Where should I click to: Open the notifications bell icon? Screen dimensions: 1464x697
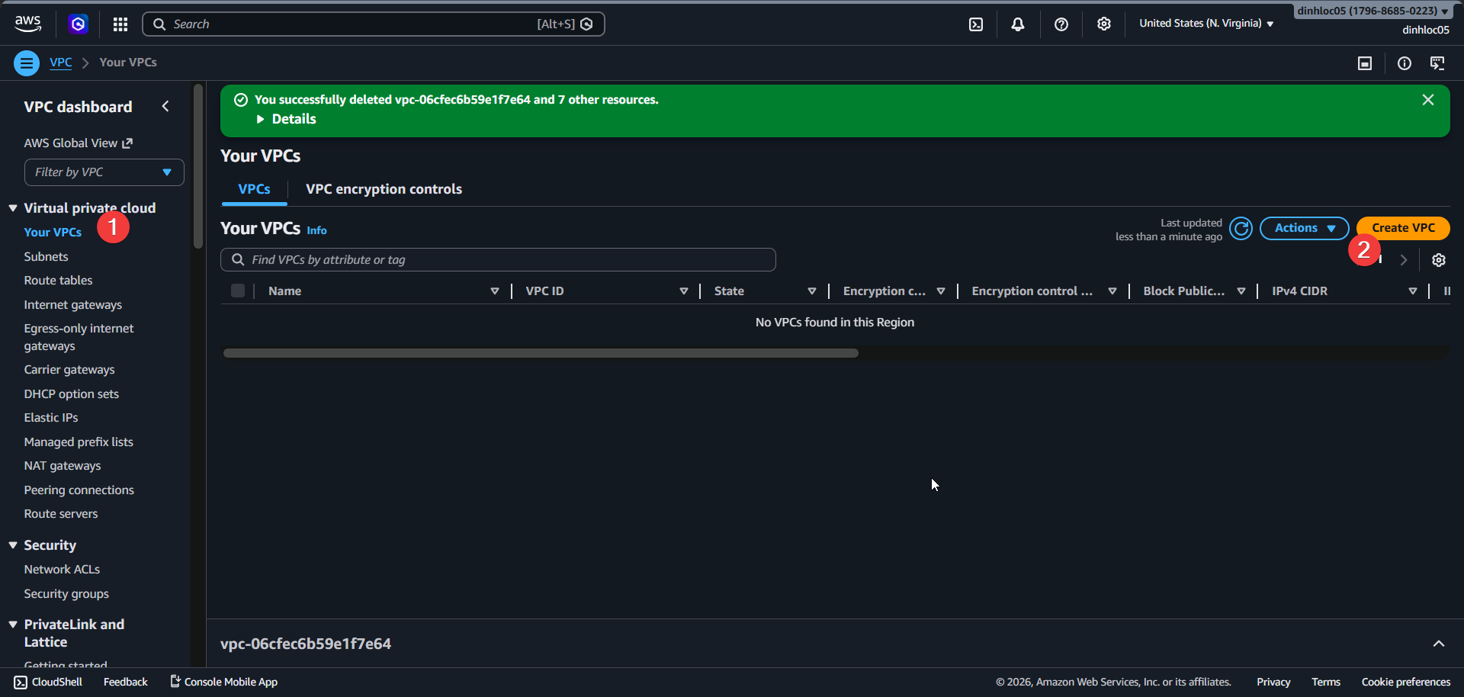[1019, 24]
